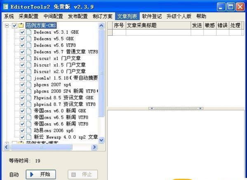The height and width of the screenshot is (180, 247).
Task: Click document icon beside Dedecms v5.7 普通文章
Action: coord(29,52)
